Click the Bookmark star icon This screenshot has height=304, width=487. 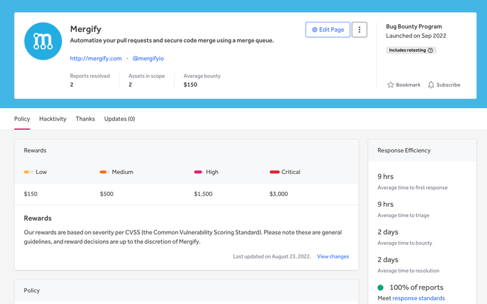(x=391, y=85)
